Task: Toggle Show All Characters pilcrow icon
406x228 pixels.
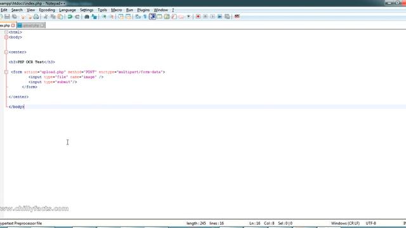Action: click(145, 16)
